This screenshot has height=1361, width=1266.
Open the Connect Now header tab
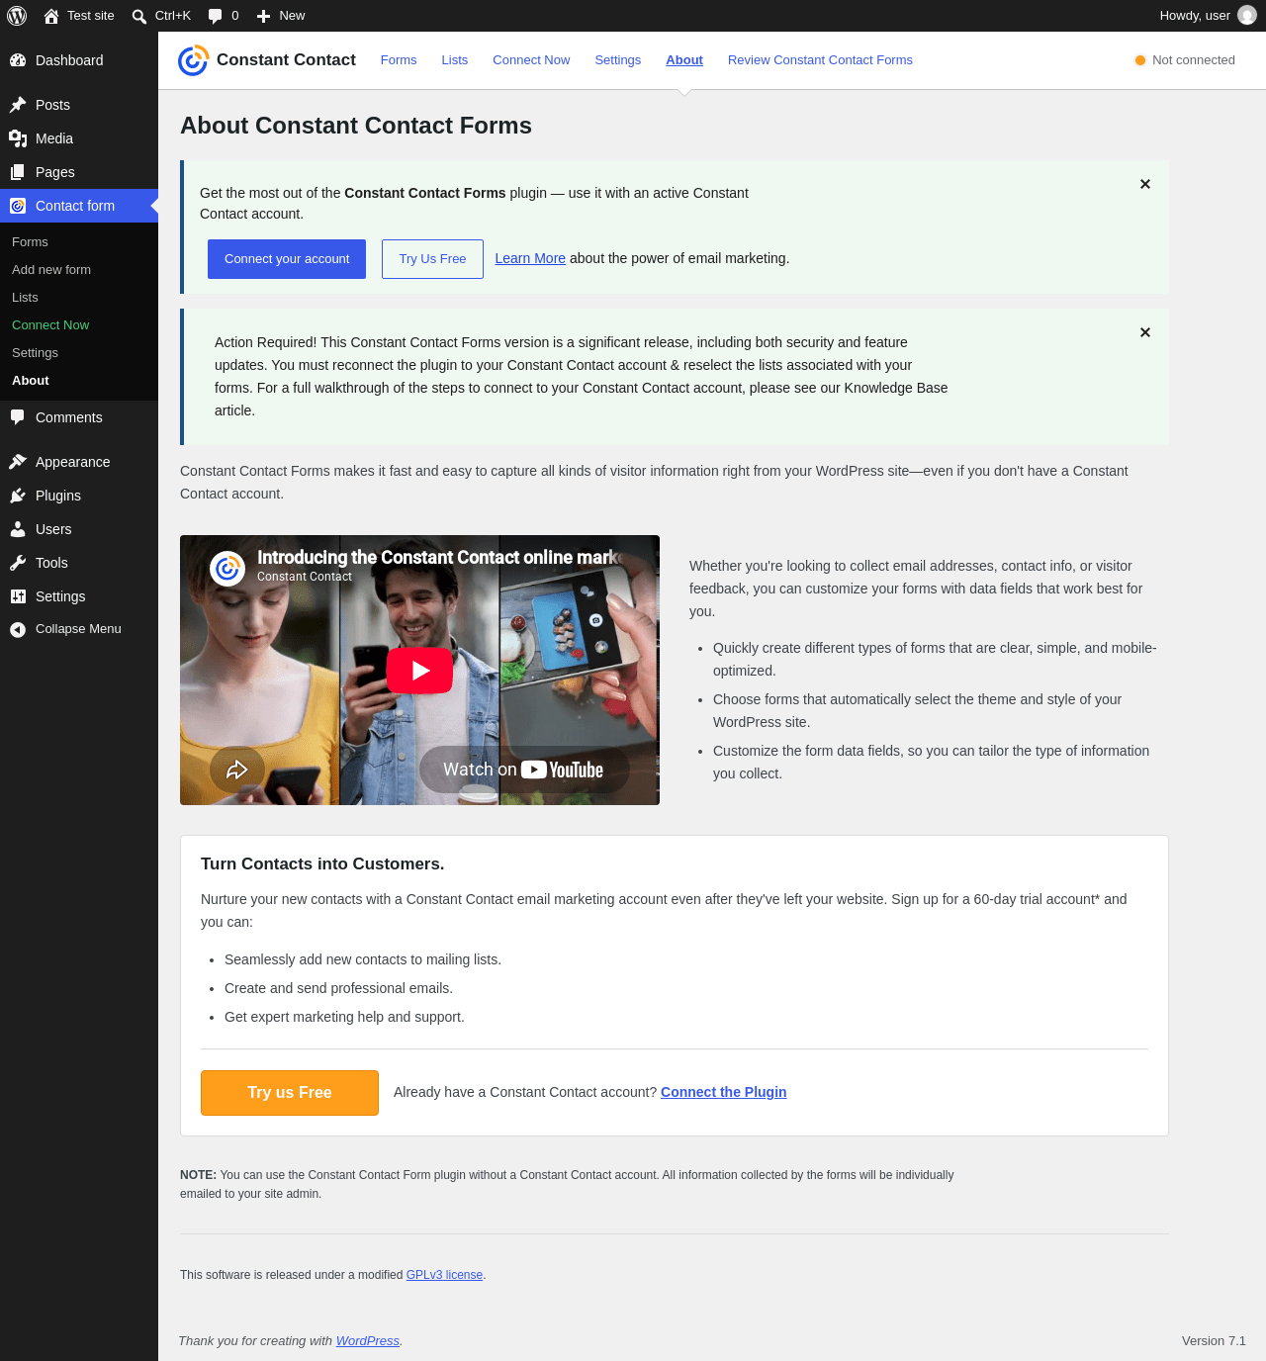pos(531,60)
